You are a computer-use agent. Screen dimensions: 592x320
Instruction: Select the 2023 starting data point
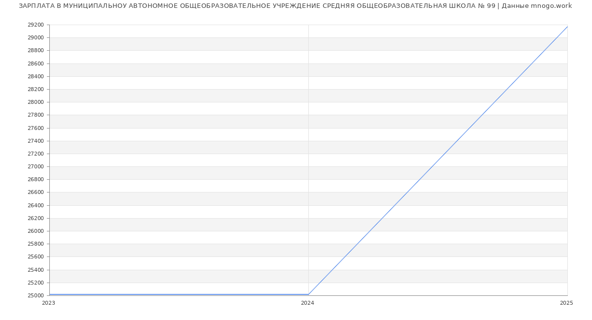pyautogui.click(x=50, y=294)
